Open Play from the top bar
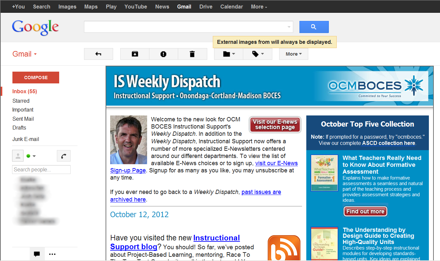Screen dimensions: 440x261 pyautogui.click(x=111, y=7)
